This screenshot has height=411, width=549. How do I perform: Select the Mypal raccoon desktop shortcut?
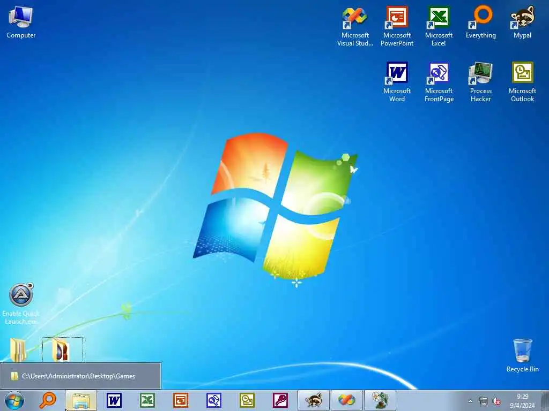(522, 22)
